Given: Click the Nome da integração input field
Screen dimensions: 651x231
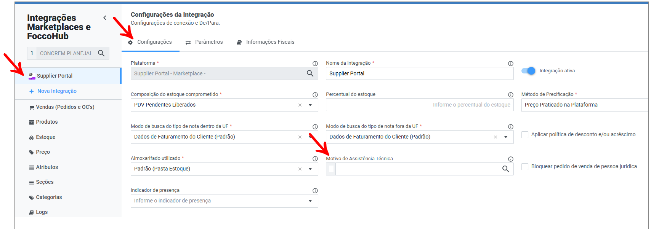Looking at the screenshot, I should (420, 73).
